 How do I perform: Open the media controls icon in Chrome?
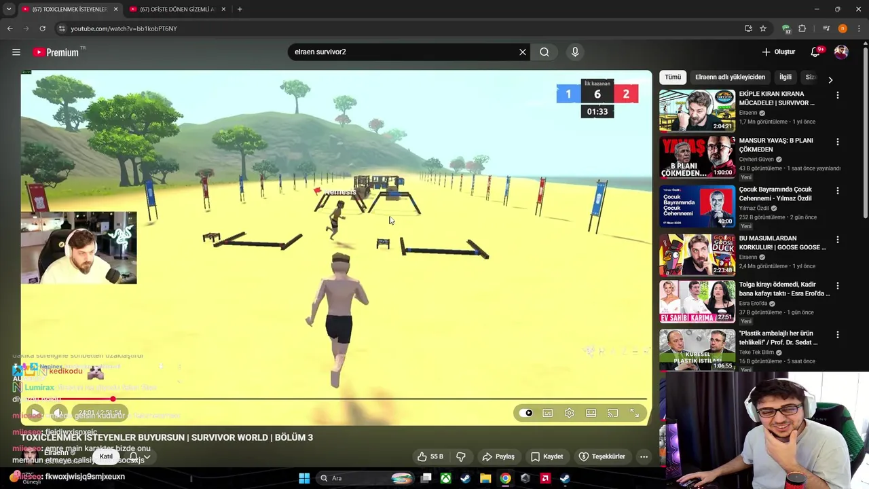[826, 29]
